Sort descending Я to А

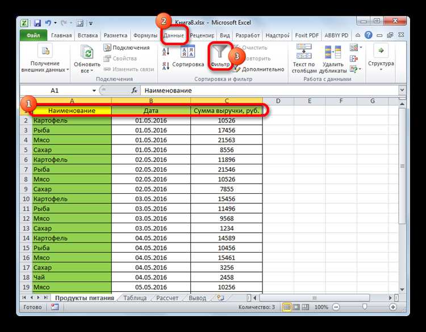pyautogui.click(x=166, y=66)
